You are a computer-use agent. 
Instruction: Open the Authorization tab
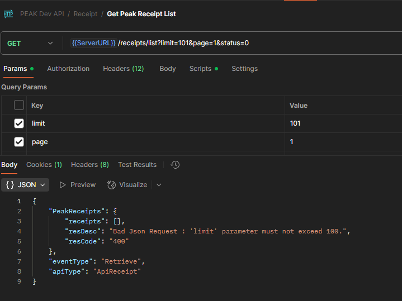click(68, 69)
